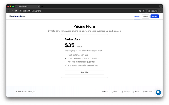Viewport: 169px width, 105px height.
Task: Open the Status external footer link
Action: point(147,92)
